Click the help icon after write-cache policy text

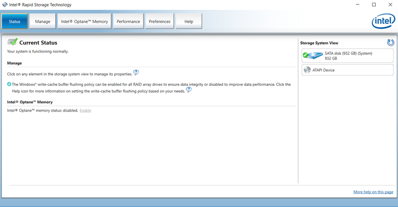tap(189, 89)
